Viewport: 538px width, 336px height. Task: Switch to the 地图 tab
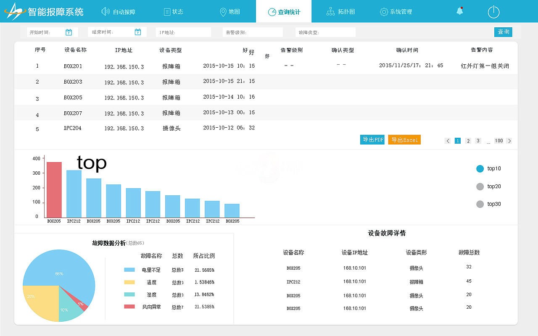pyautogui.click(x=229, y=11)
